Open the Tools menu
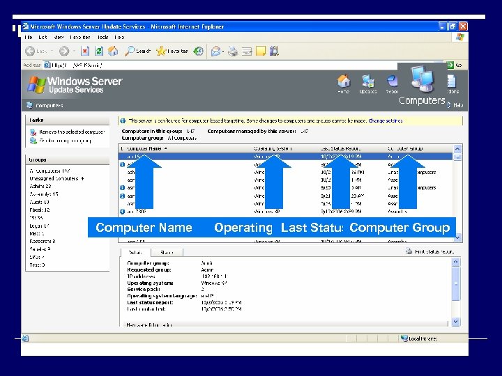Image resolution: width=502 pixels, height=376 pixels. click(102, 37)
